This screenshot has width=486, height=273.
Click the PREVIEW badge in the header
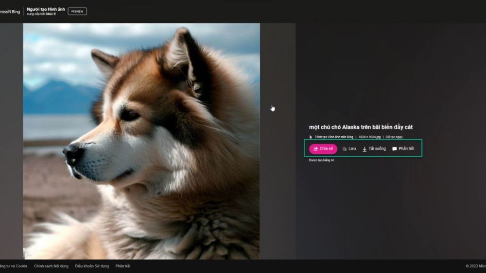tap(77, 12)
